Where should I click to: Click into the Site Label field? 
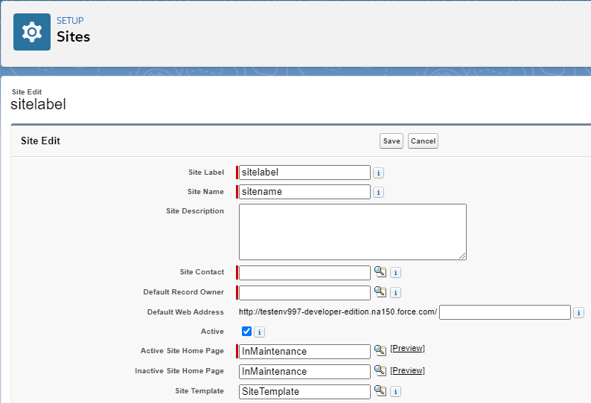pos(304,173)
